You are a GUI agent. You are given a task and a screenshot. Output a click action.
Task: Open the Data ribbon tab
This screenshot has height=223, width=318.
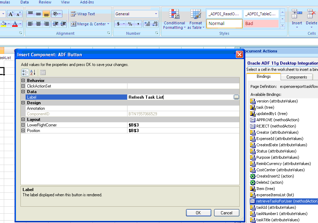(25, 2)
